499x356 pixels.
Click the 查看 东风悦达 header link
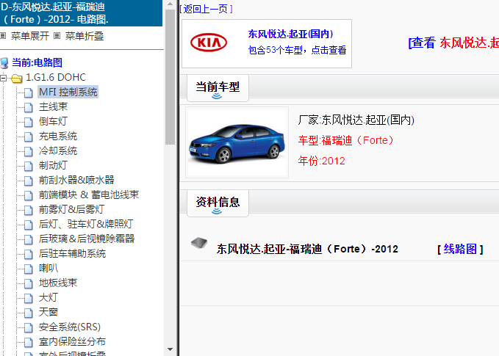pos(454,43)
